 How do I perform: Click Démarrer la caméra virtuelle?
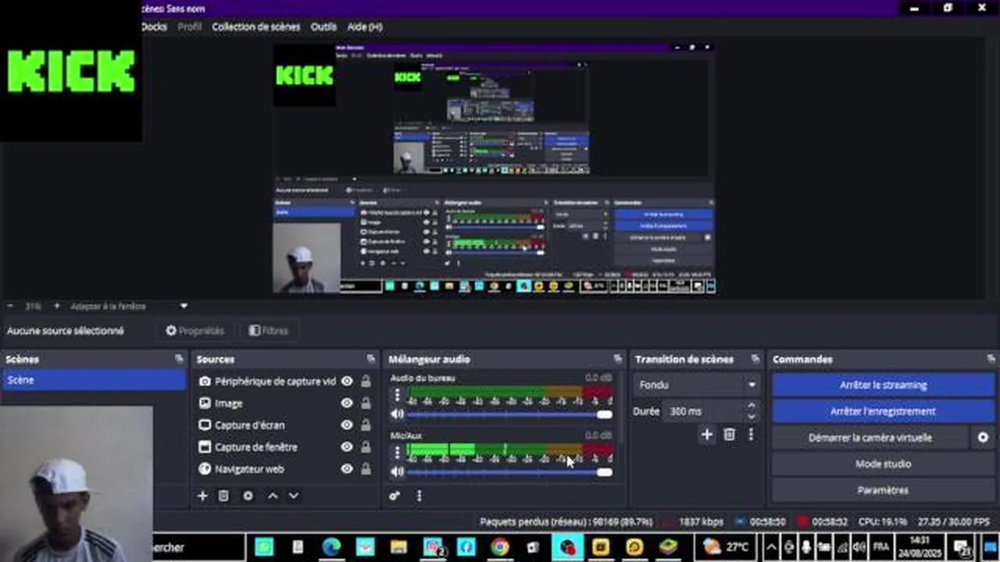(870, 438)
